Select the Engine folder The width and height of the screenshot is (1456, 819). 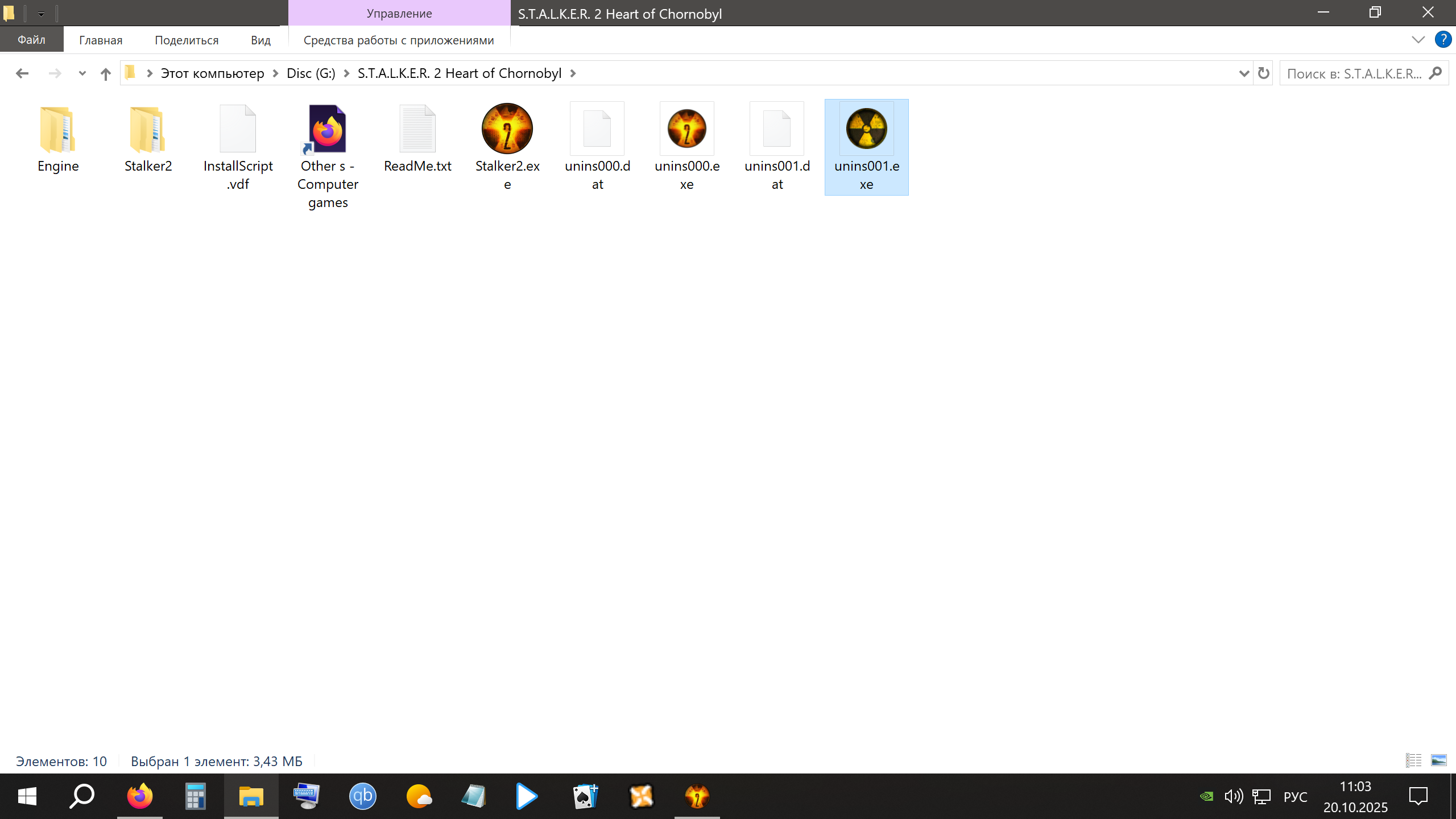pyautogui.click(x=57, y=130)
